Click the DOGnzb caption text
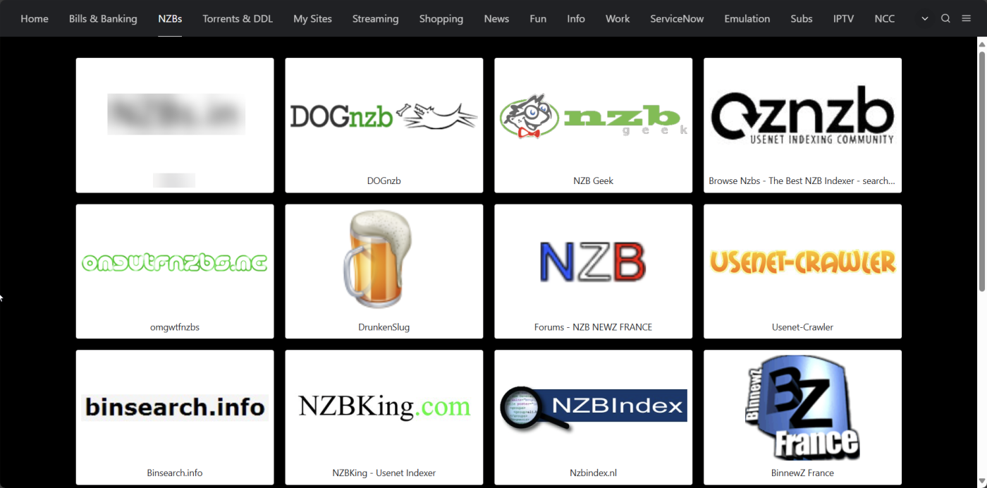987x488 pixels. 384,181
